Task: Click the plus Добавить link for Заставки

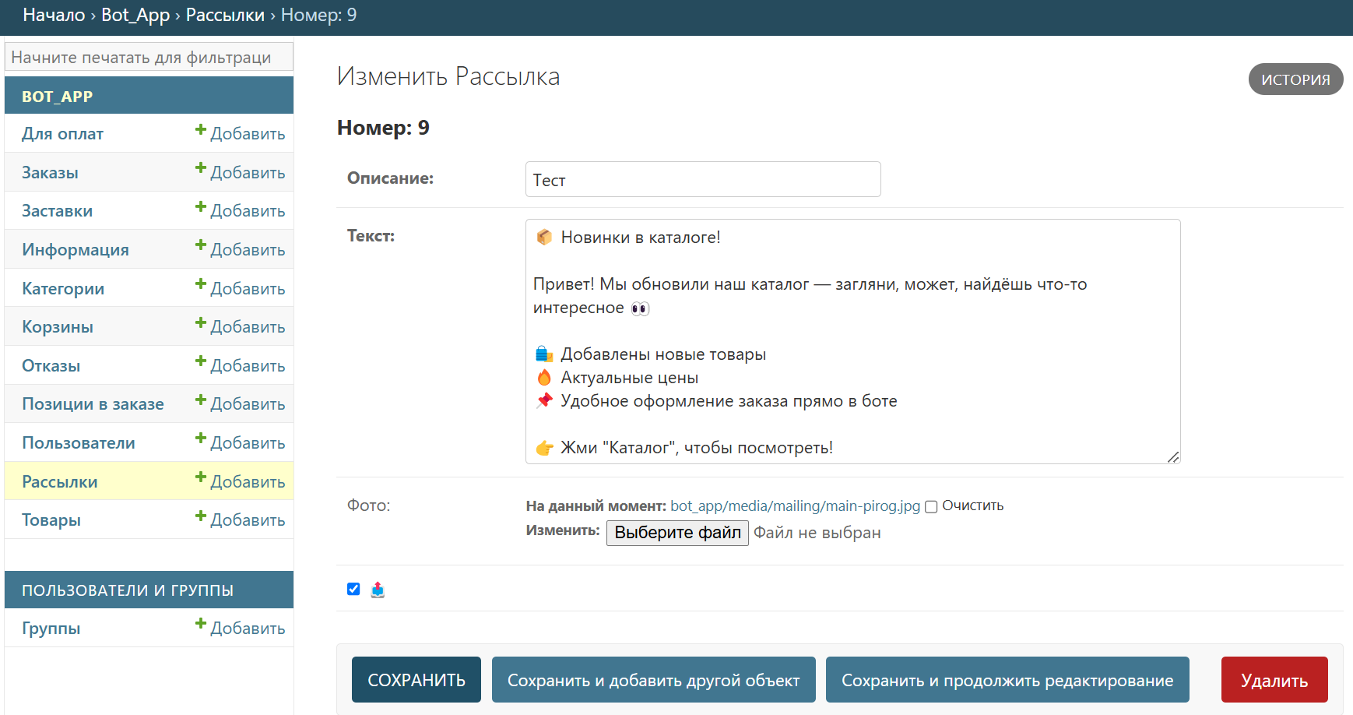Action: tap(240, 210)
